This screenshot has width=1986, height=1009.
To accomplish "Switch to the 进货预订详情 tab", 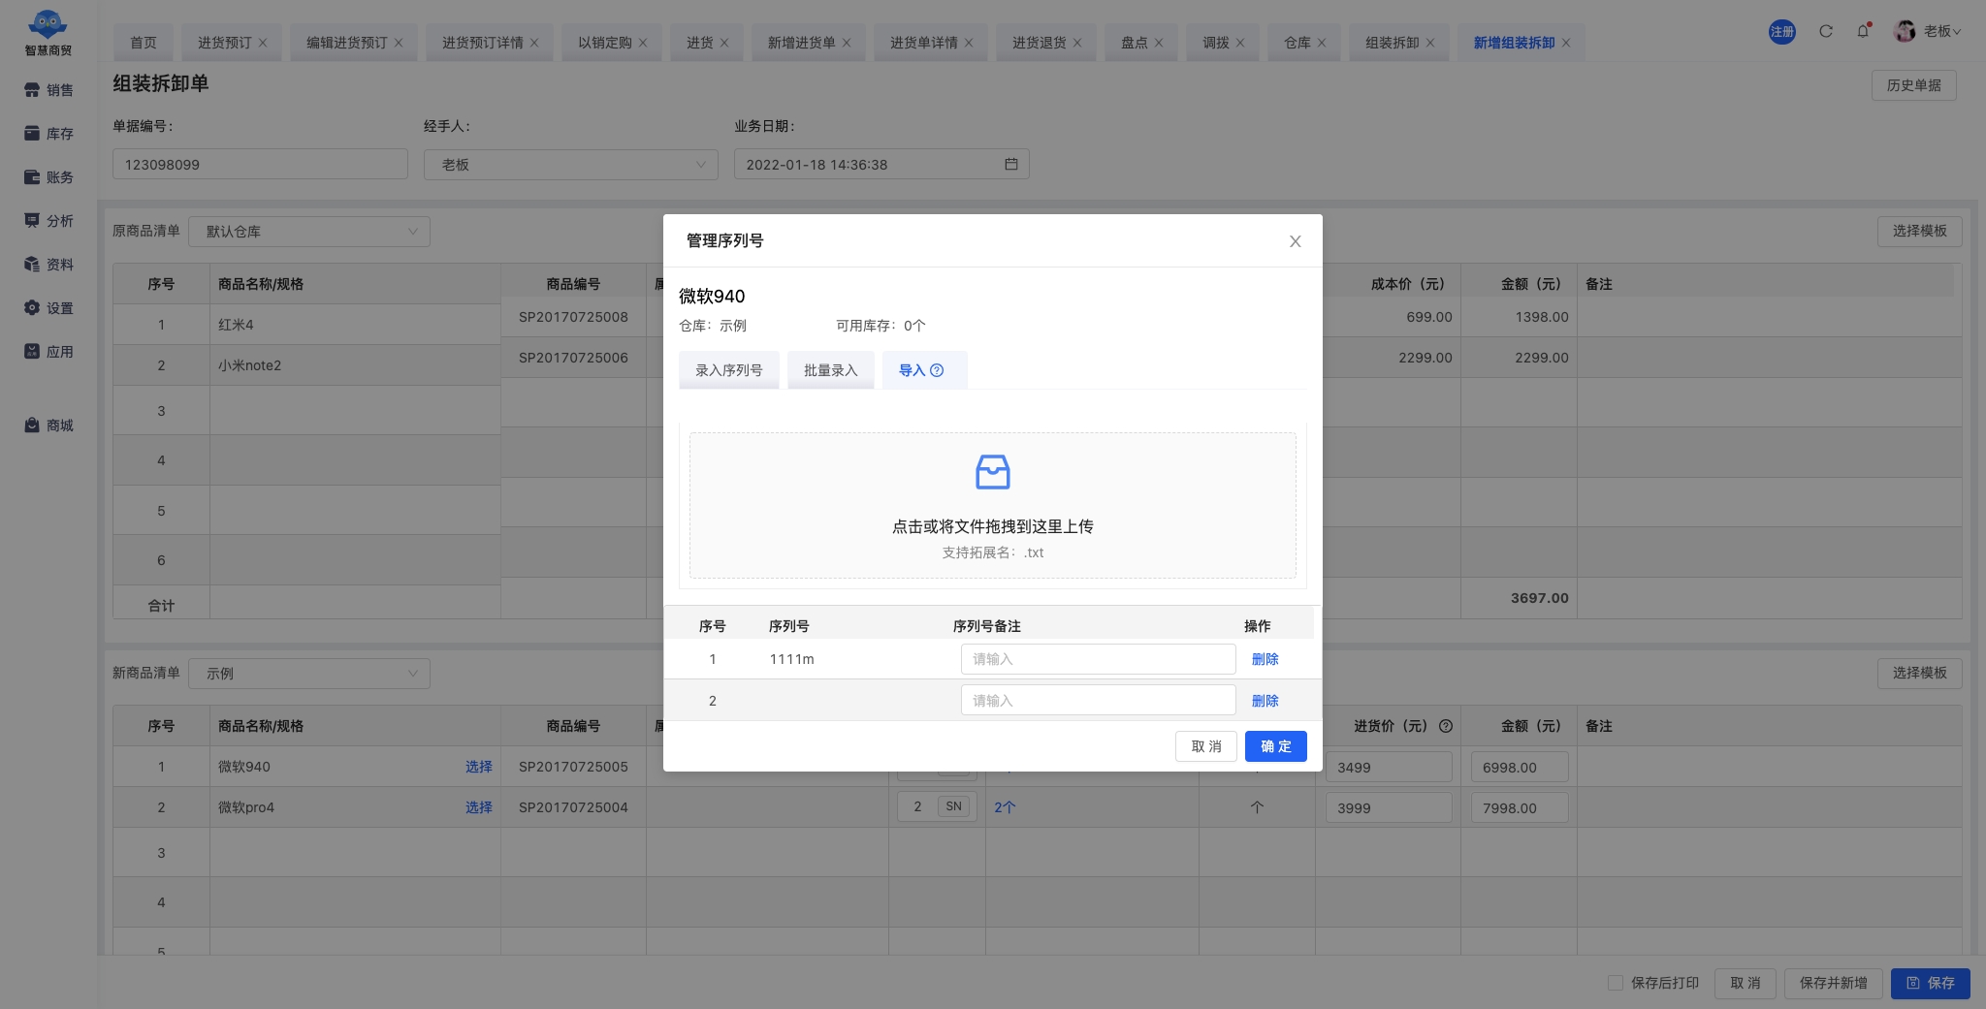I will click(482, 43).
